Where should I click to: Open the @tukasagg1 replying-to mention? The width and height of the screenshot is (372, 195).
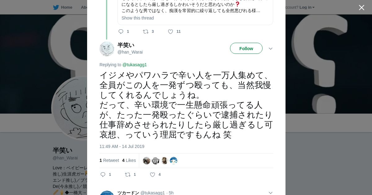[x=135, y=65]
